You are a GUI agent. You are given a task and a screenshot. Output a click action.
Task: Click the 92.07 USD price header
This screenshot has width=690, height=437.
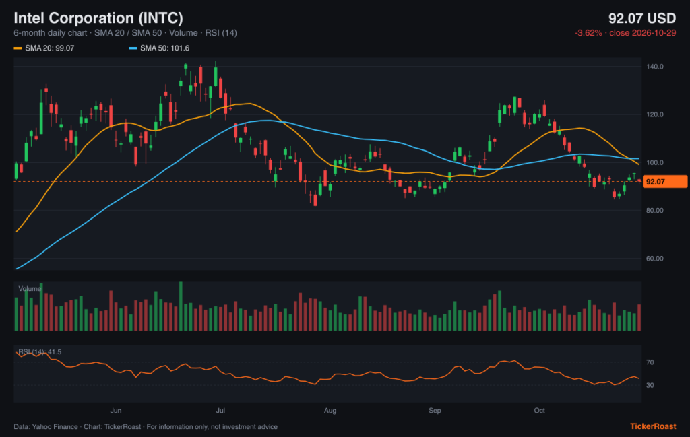click(642, 18)
